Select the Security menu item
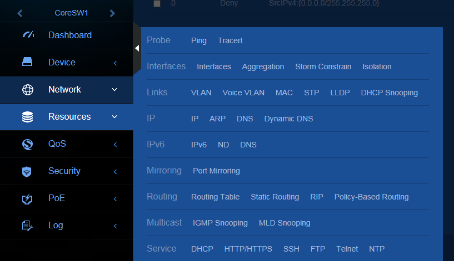 click(64, 171)
